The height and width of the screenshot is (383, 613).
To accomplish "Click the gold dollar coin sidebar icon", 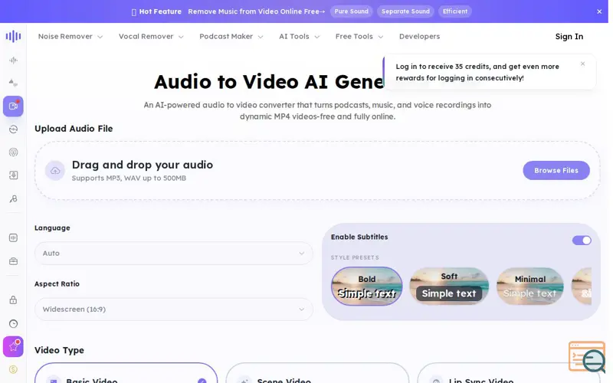I will (x=13, y=369).
